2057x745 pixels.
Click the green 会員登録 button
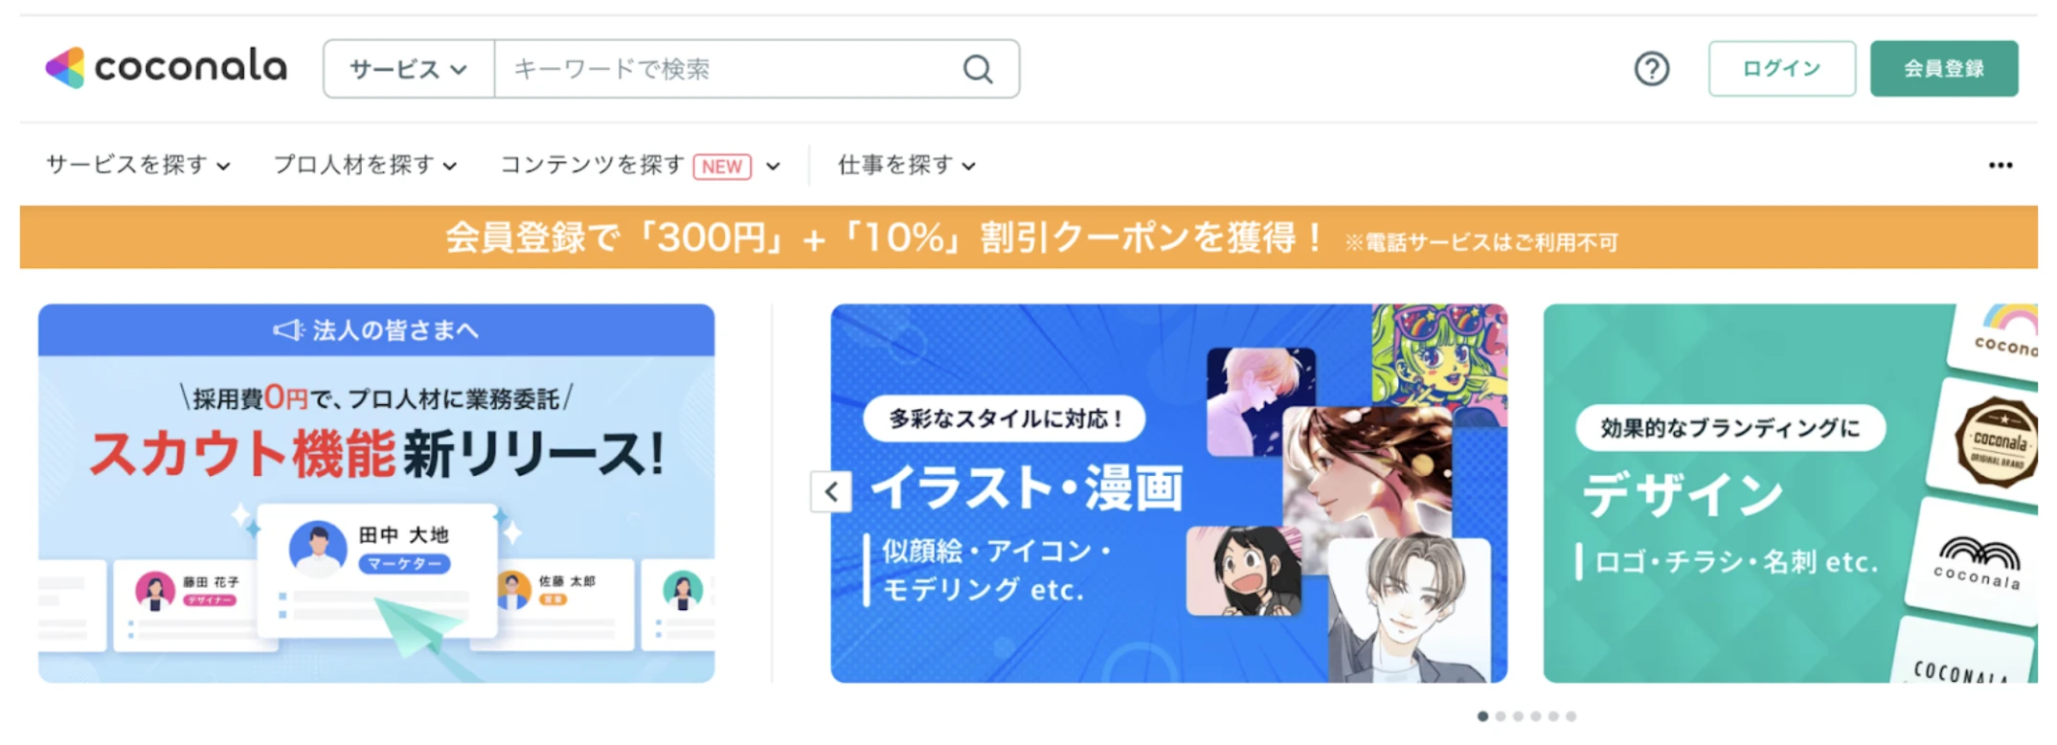1944,69
